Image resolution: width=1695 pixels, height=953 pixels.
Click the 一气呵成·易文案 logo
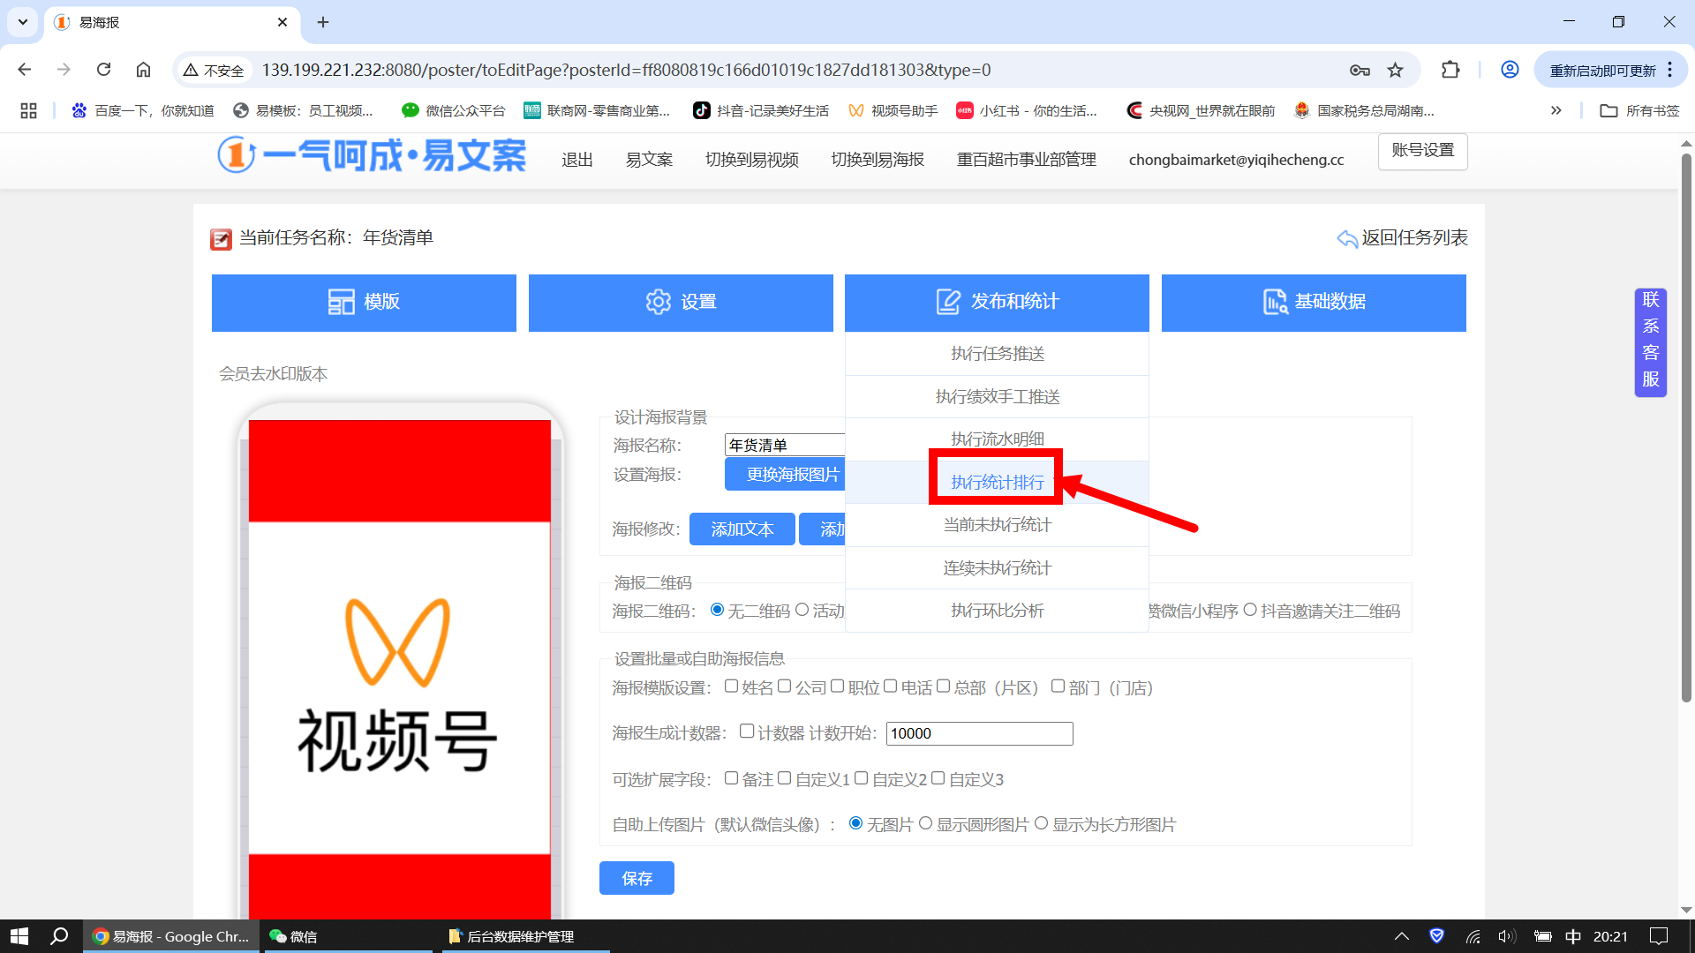[372, 155]
